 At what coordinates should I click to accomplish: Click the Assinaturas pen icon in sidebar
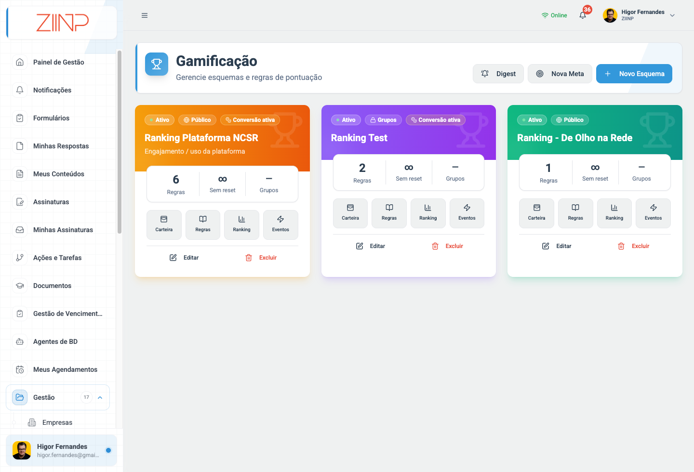(x=20, y=202)
